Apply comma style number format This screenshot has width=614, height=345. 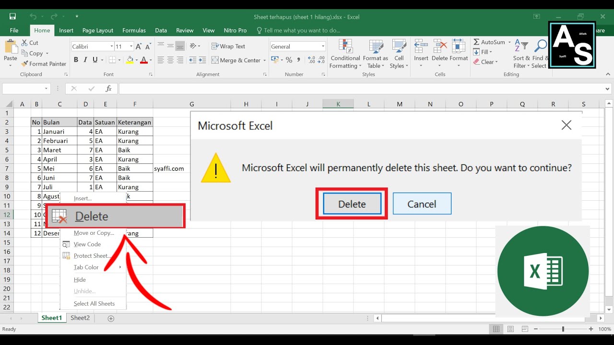pos(299,60)
